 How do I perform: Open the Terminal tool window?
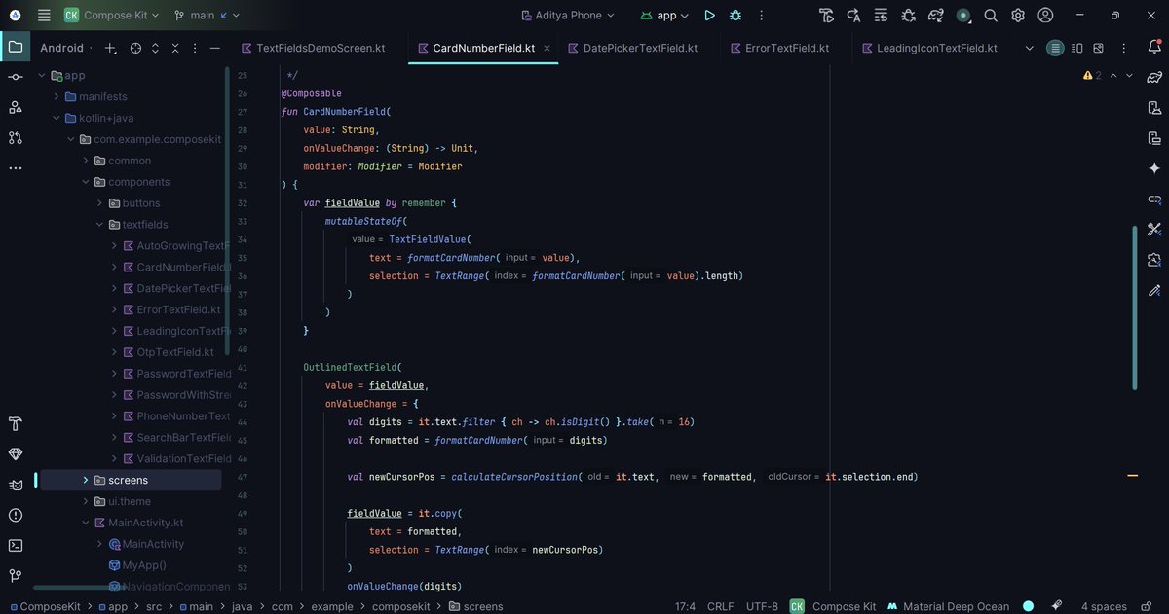pos(16,545)
